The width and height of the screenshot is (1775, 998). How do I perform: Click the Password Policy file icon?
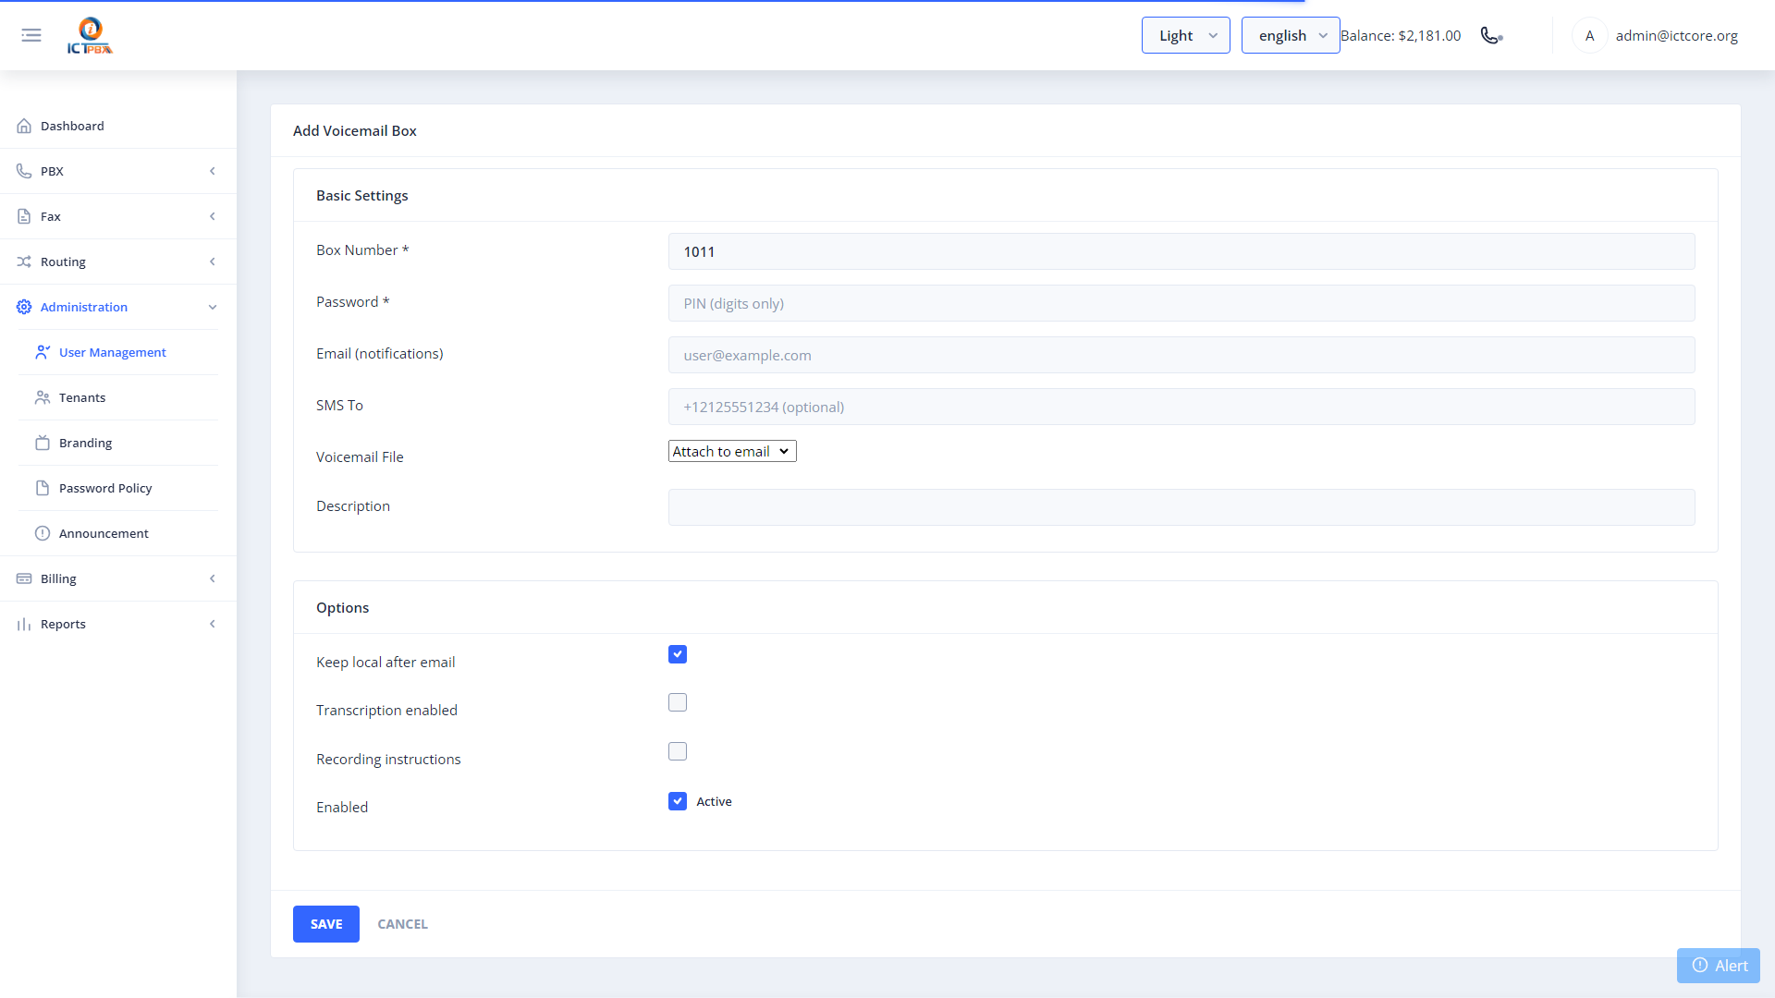(43, 488)
